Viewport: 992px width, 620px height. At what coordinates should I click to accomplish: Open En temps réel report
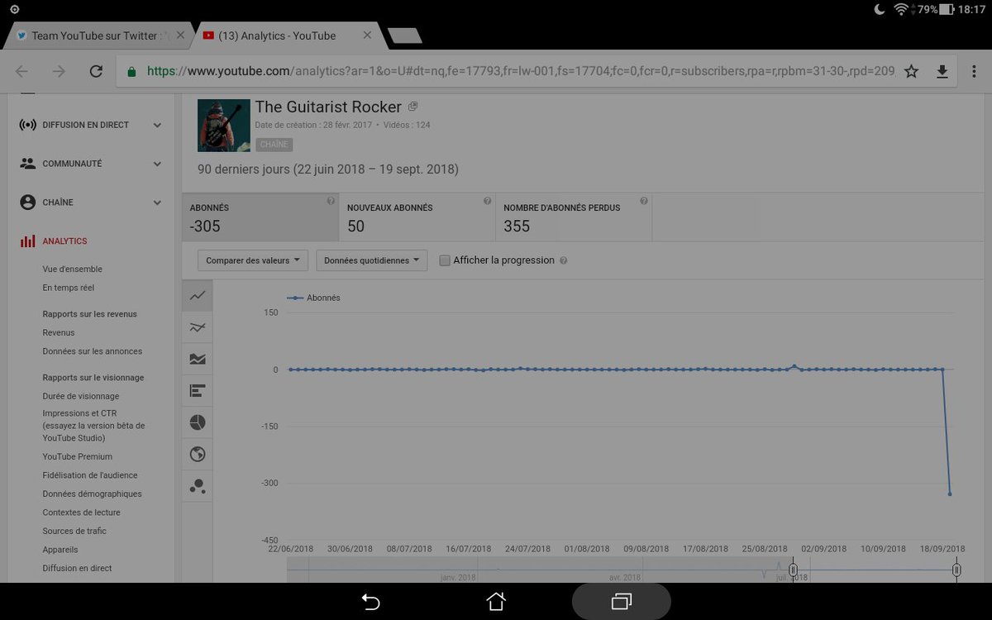[x=69, y=288]
